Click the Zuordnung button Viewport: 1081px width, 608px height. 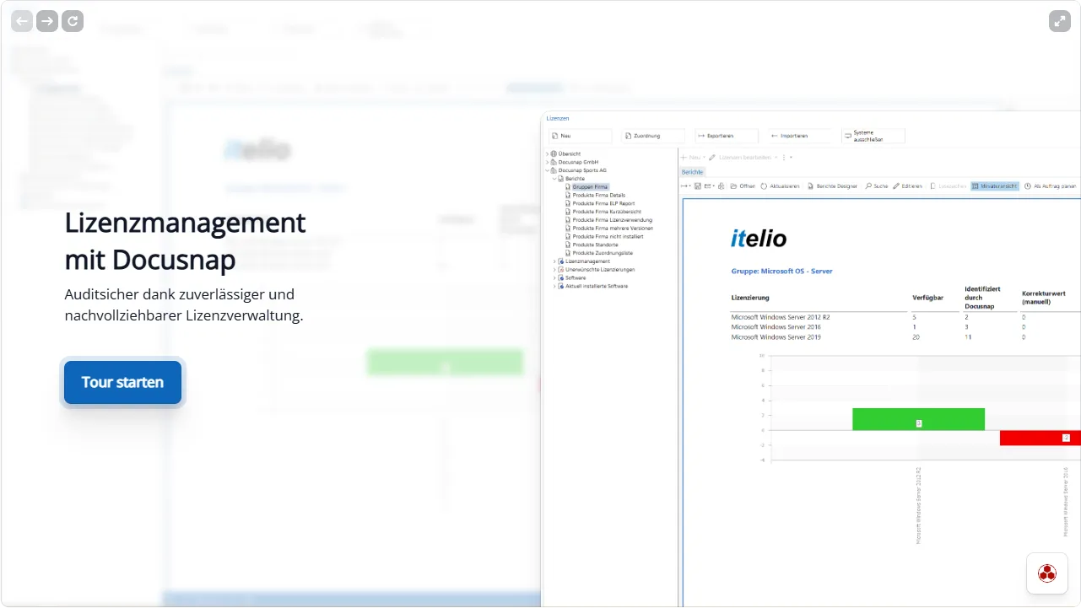[653, 136]
